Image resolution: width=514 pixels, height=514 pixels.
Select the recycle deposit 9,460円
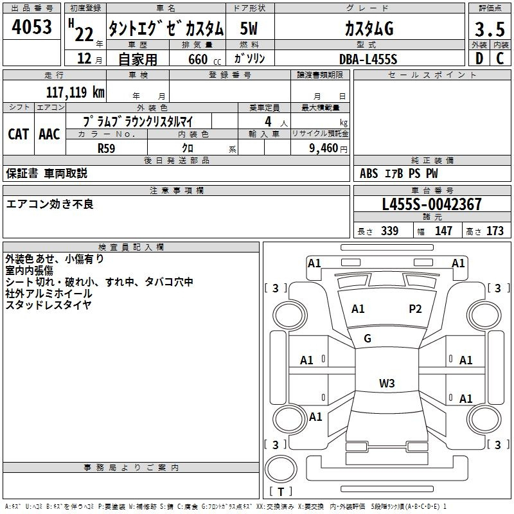click(328, 148)
